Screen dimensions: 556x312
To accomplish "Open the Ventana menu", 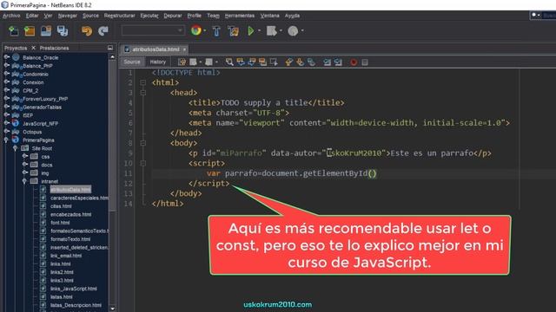I will coord(270,16).
